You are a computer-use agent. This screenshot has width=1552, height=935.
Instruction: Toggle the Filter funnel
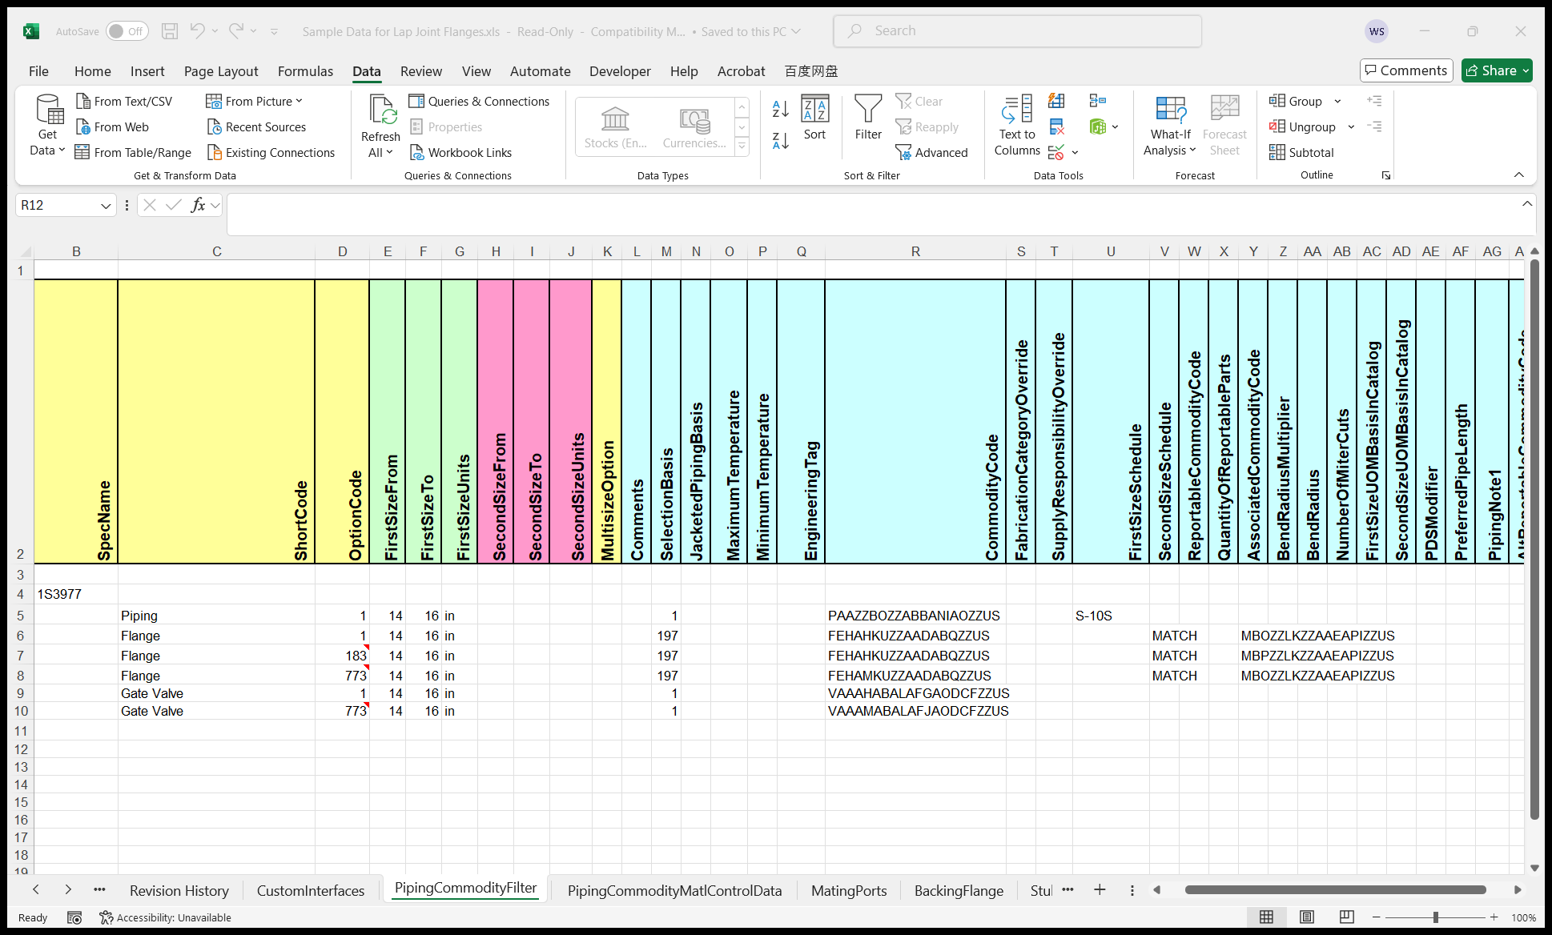tap(868, 117)
